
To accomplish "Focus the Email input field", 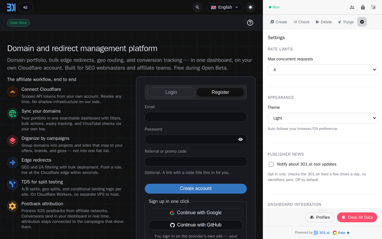I will point(196,117).
